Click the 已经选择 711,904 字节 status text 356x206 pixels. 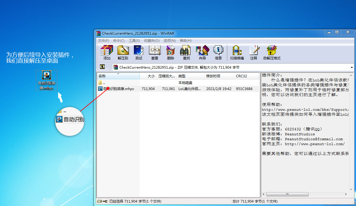point(135,201)
